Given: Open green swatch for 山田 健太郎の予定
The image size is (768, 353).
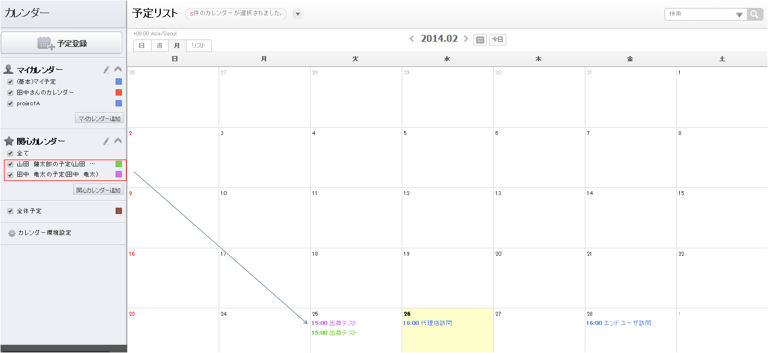Looking at the screenshot, I should [119, 164].
